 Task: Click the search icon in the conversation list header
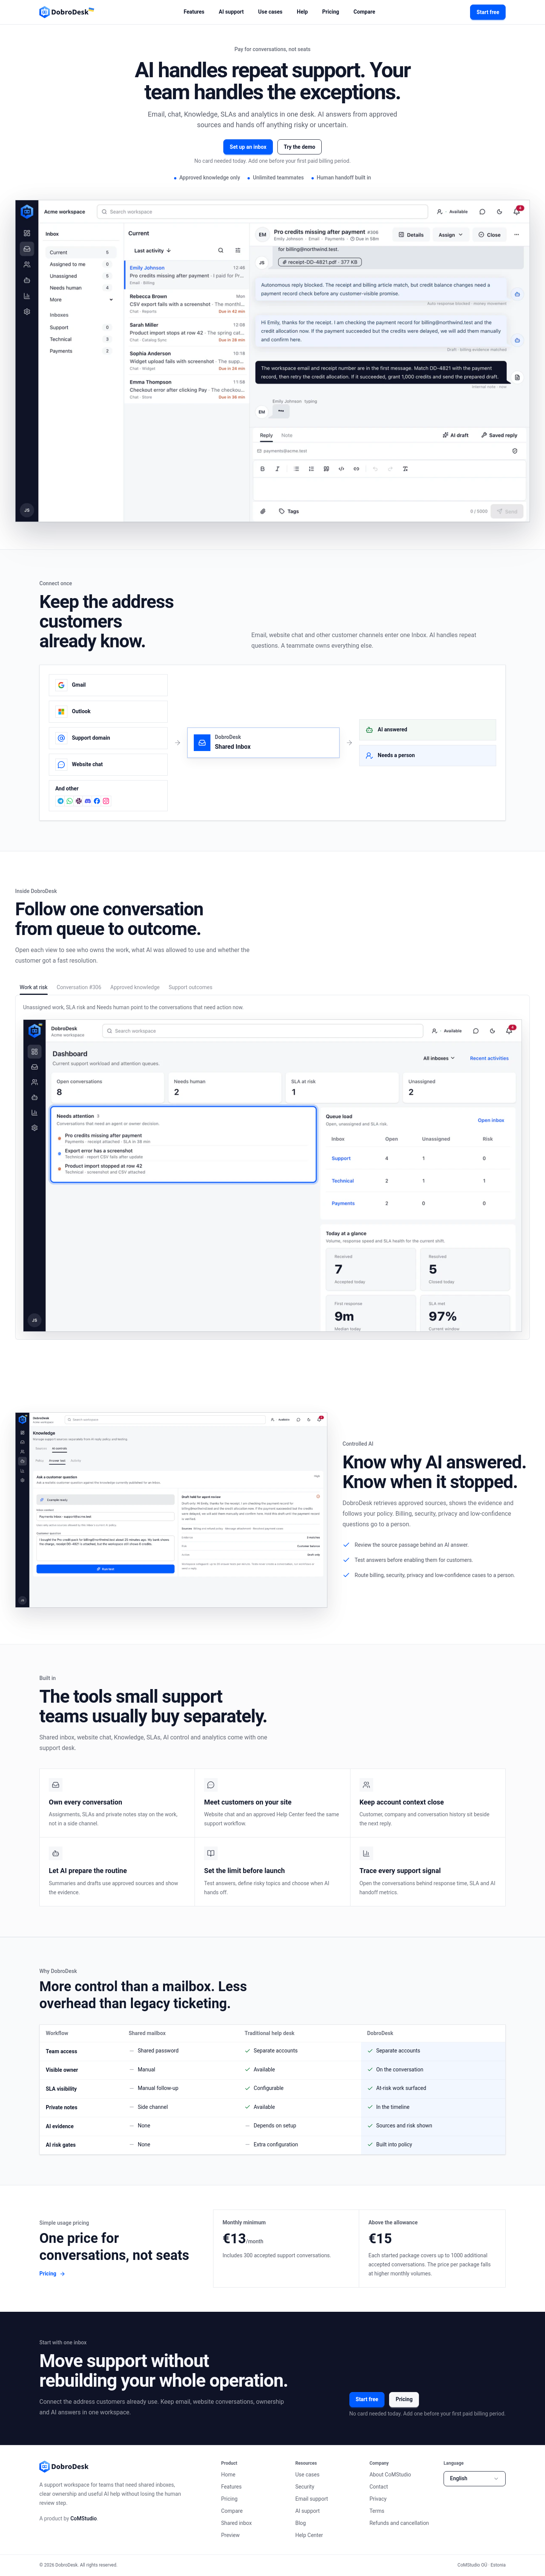pos(221,251)
